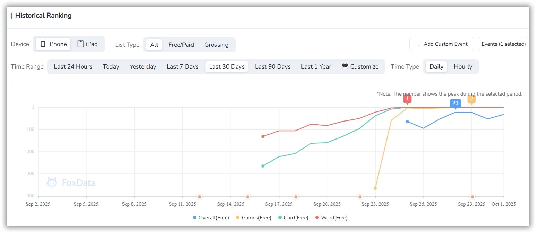536x233 pixels.
Task: Click Last 24 Hours time range
Action: (x=73, y=66)
